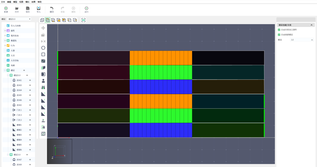This screenshot has width=317, height=167.
Task: Hide 房间1 using its eye icon
Action: click(x=30, y=80)
